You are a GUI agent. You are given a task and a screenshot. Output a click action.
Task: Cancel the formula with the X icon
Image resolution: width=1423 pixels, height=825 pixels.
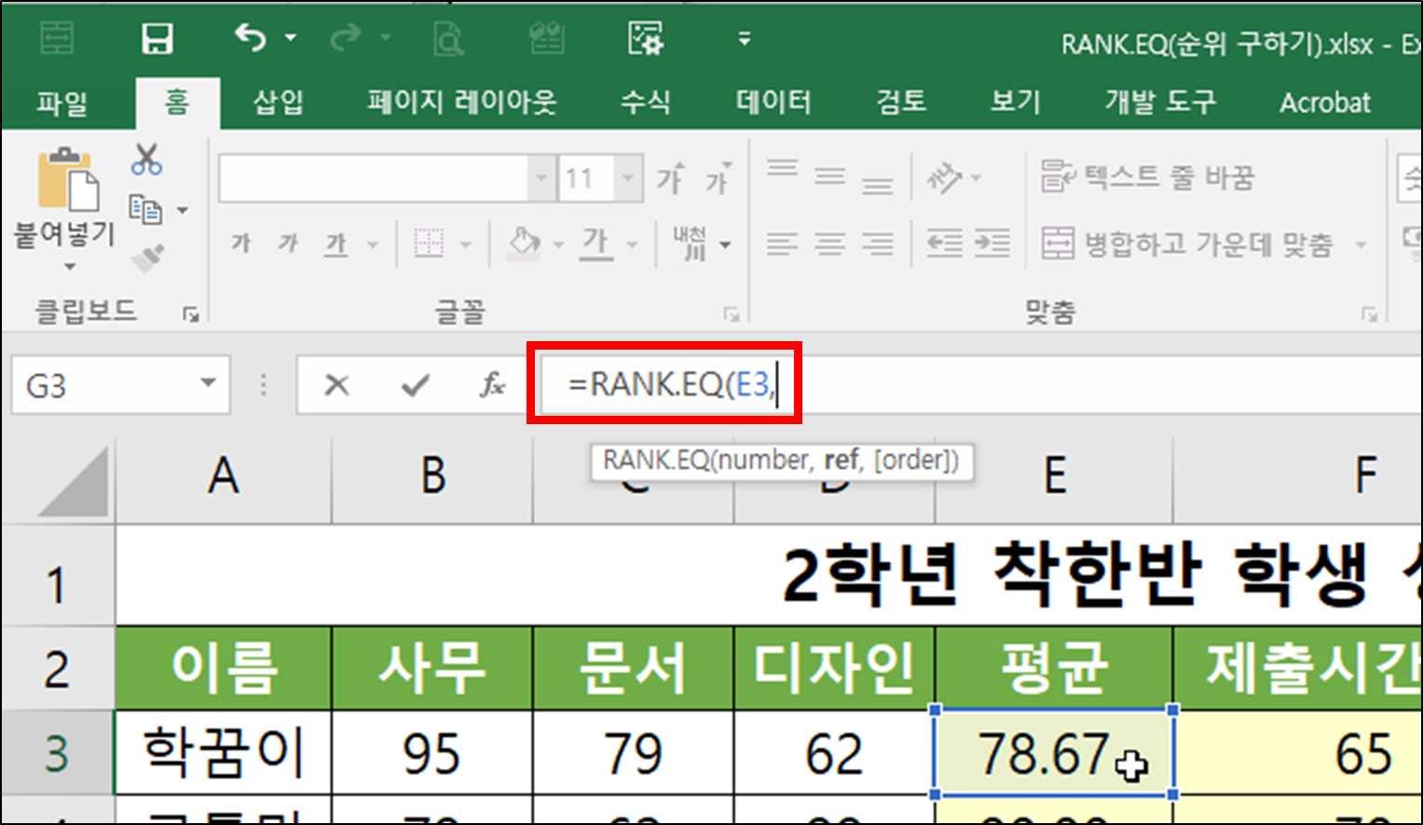pyautogui.click(x=336, y=384)
